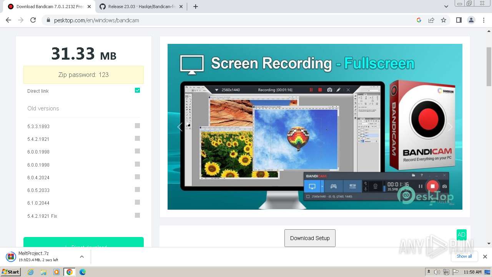Show next slide in image carousel
This screenshot has width=492, height=277.
click(450, 127)
